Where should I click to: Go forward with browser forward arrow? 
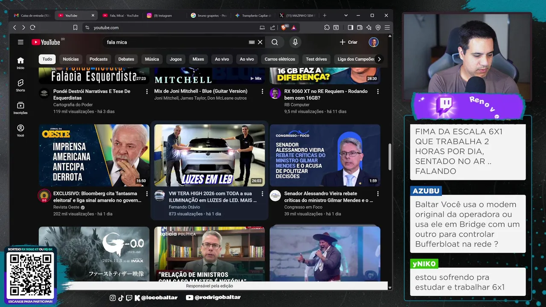tap(23, 27)
